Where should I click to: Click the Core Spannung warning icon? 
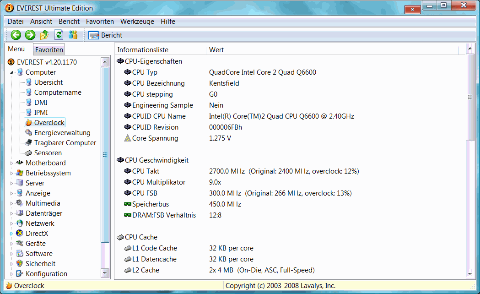[127, 138]
